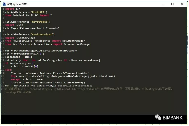Click the grey comment on line 26
Screen dimensions: 189x126
[89, 91]
